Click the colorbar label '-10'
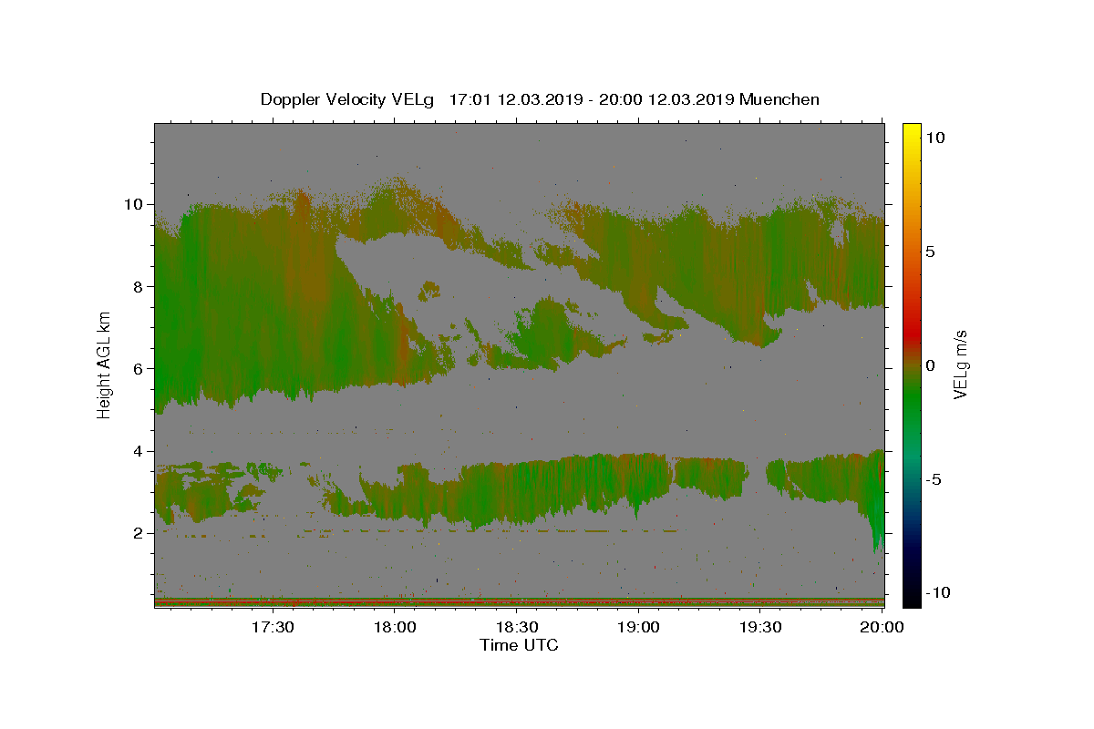This screenshot has width=1094, height=729. coord(938,592)
